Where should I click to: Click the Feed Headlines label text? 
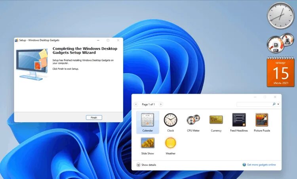pyautogui.click(x=239, y=131)
